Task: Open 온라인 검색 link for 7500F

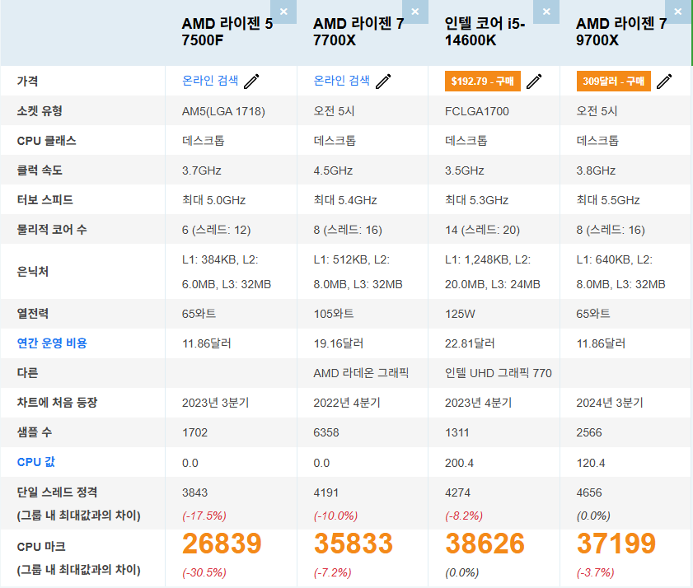Action: 210,81
